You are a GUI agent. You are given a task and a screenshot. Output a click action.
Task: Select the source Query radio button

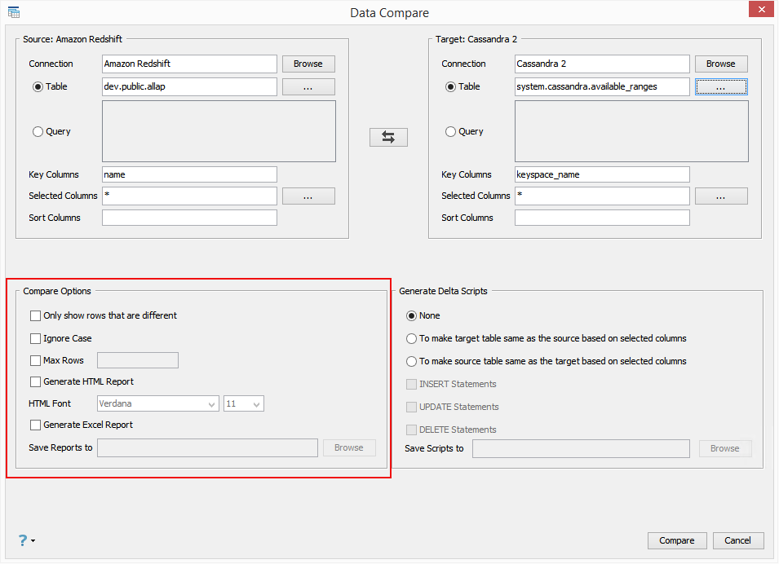coord(38,131)
